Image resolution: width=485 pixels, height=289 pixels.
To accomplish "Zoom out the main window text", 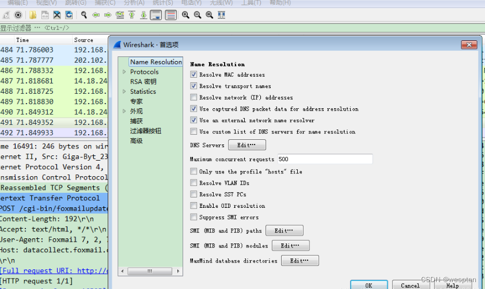I will tap(198, 15).
